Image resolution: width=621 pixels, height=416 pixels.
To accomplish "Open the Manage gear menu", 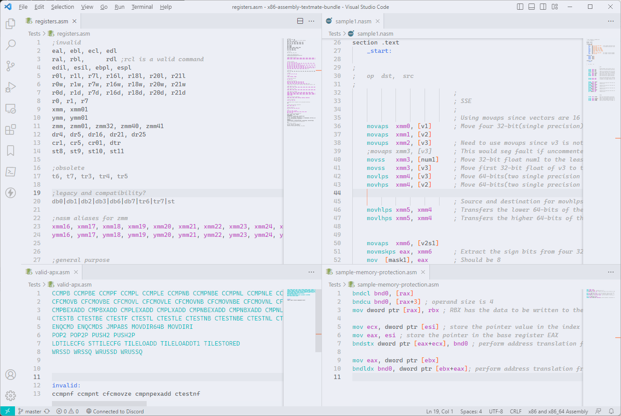I will click(11, 396).
